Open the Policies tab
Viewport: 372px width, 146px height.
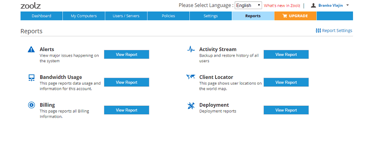169,16
